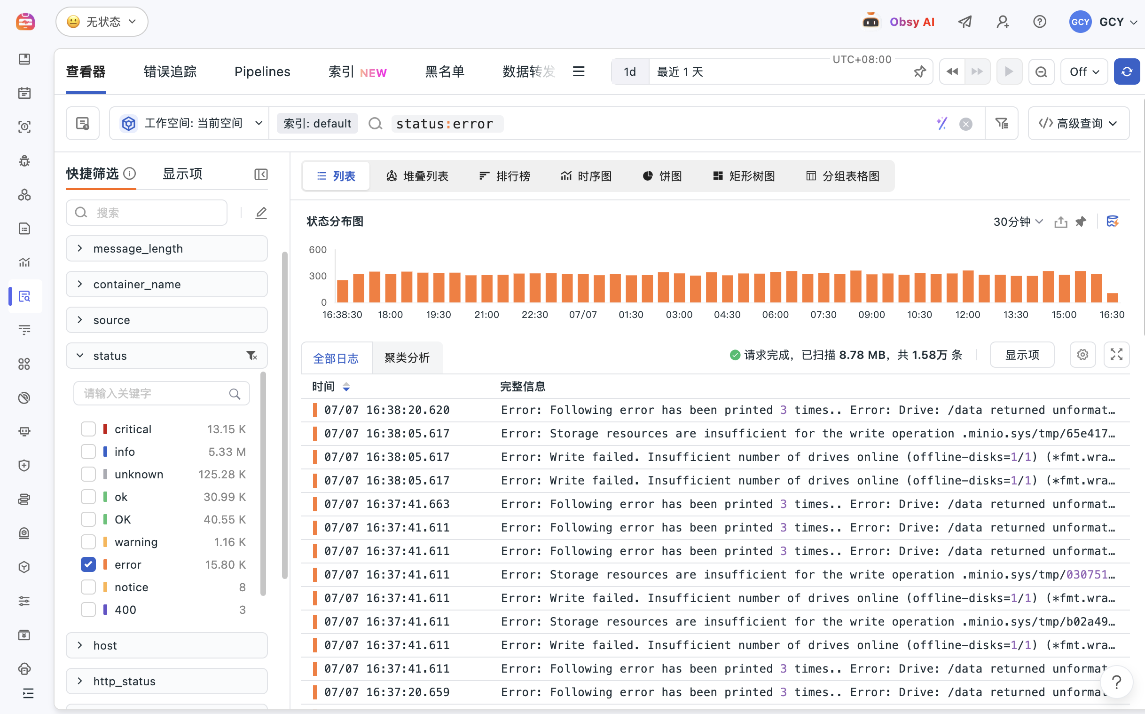Screen dimensions: 1145x714
Task: Open log table settings gear
Action: click(x=1082, y=355)
